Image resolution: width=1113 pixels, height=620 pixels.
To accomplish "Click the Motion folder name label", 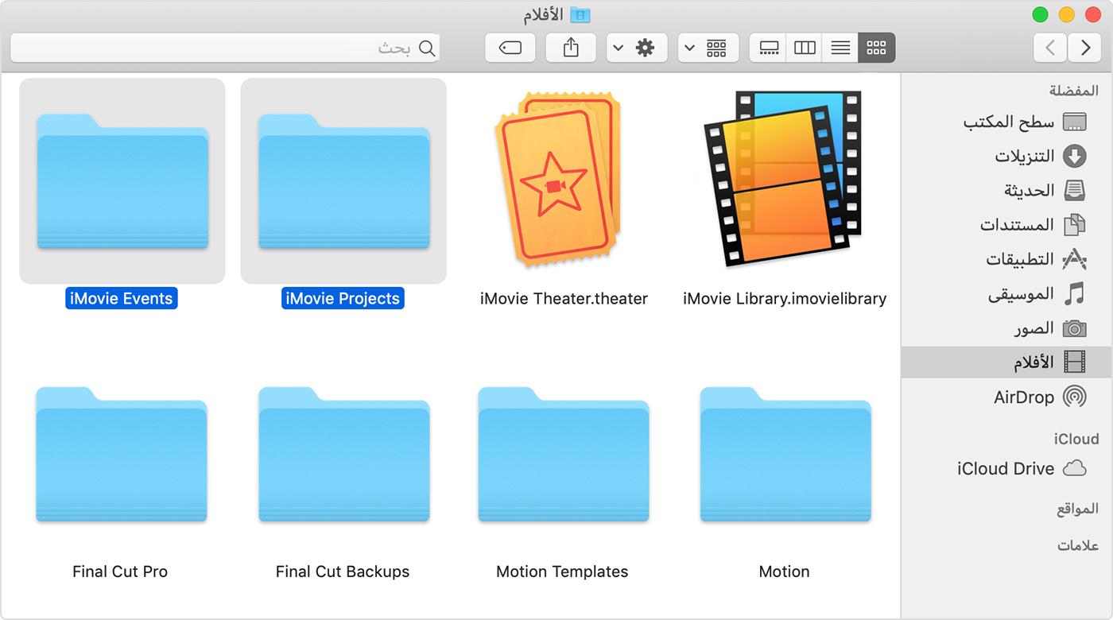I will click(785, 572).
